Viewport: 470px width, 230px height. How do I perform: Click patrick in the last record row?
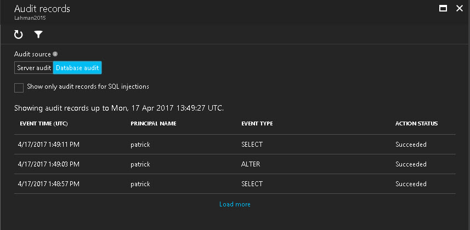click(x=141, y=184)
